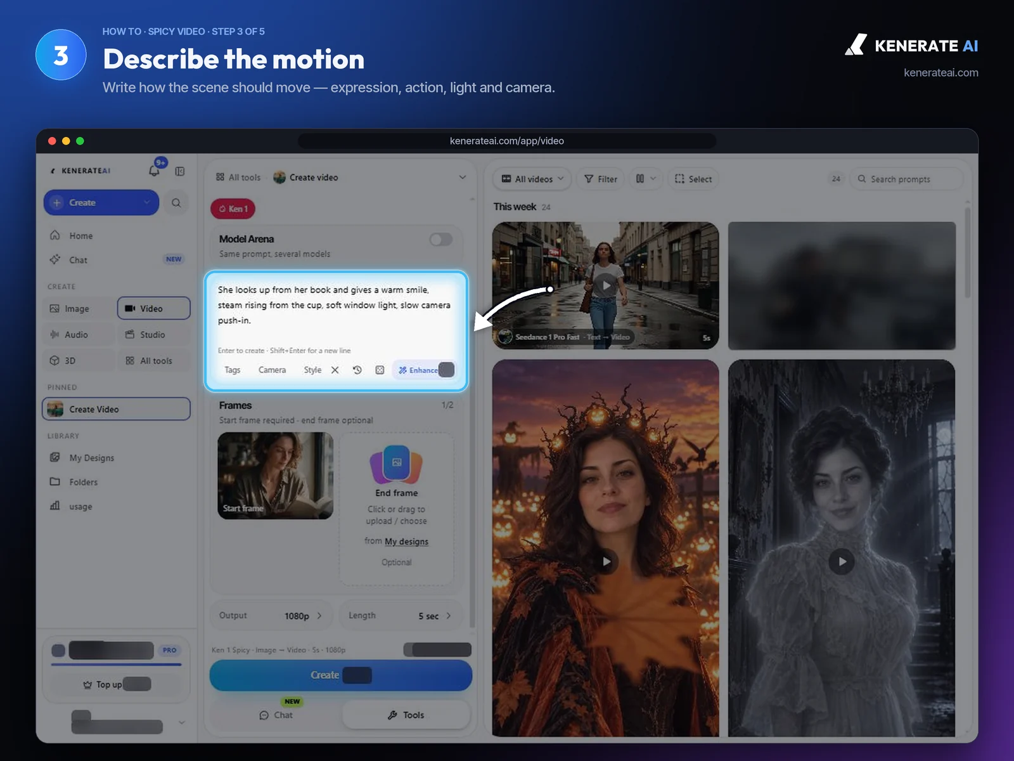Image resolution: width=1014 pixels, height=761 pixels.
Task: Select the Ken 1 model chip
Action: click(x=233, y=209)
